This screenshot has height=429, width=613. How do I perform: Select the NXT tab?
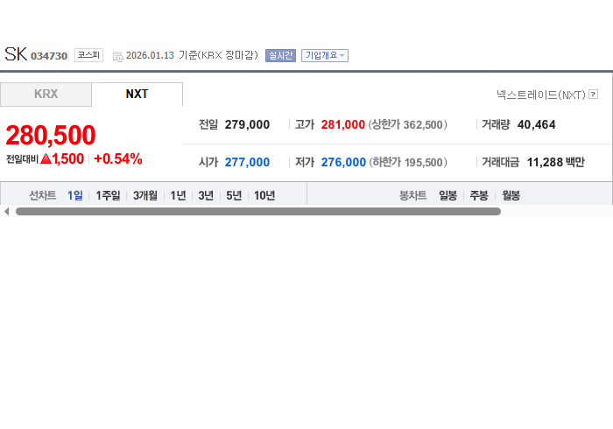[x=137, y=95]
